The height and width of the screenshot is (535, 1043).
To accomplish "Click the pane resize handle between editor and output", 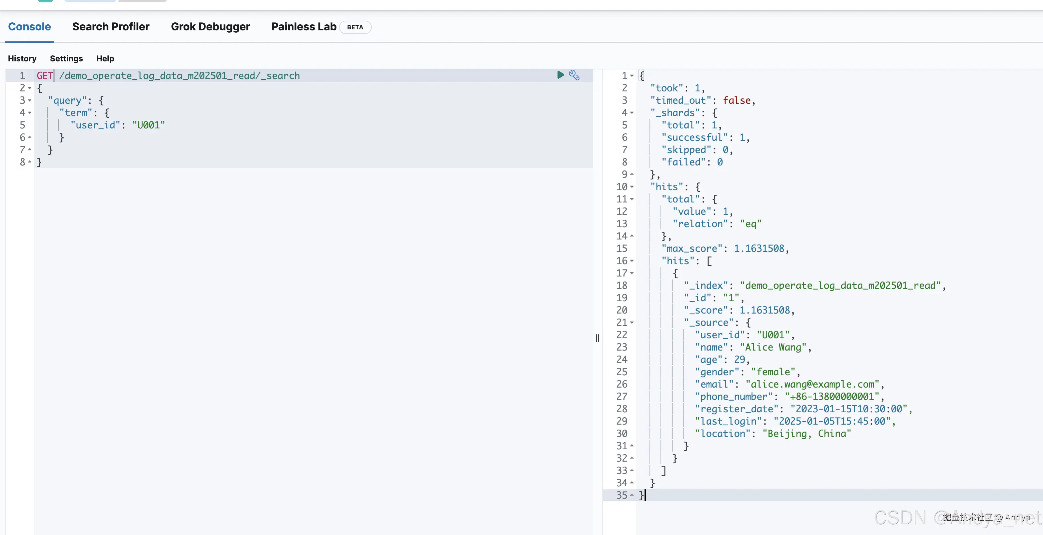I will point(597,338).
